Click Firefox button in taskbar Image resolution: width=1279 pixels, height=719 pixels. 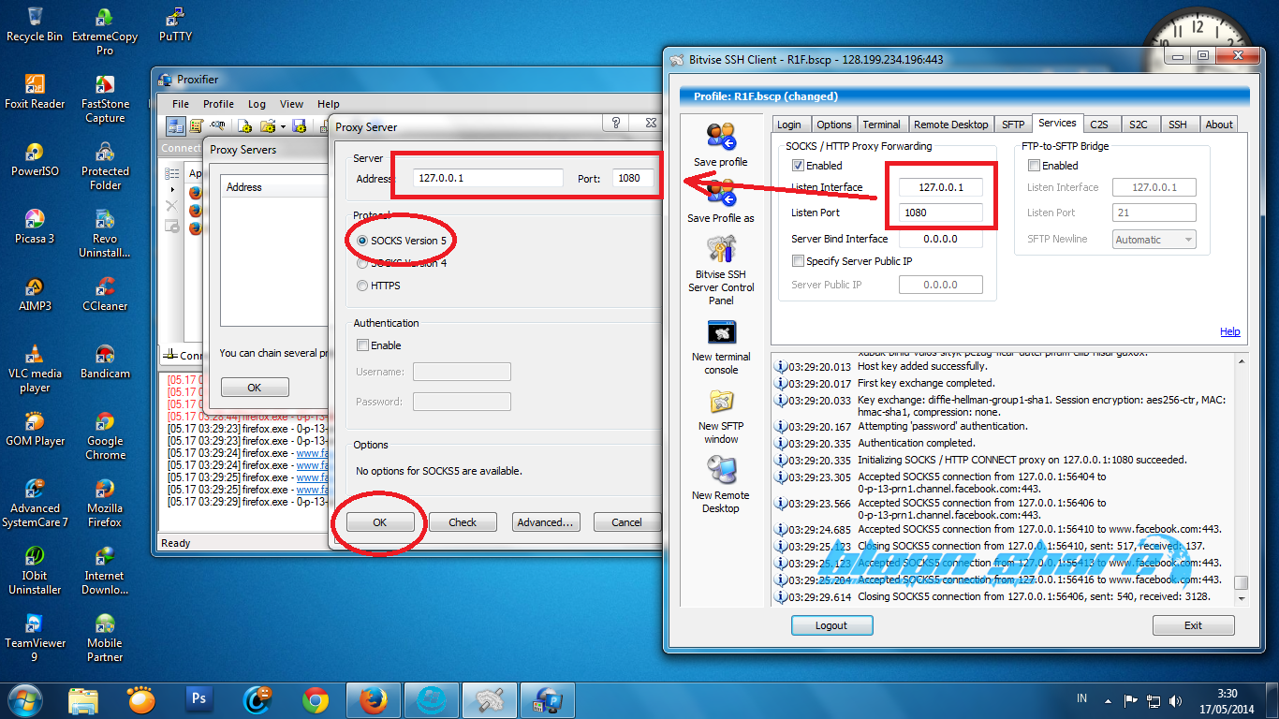point(373,698)
